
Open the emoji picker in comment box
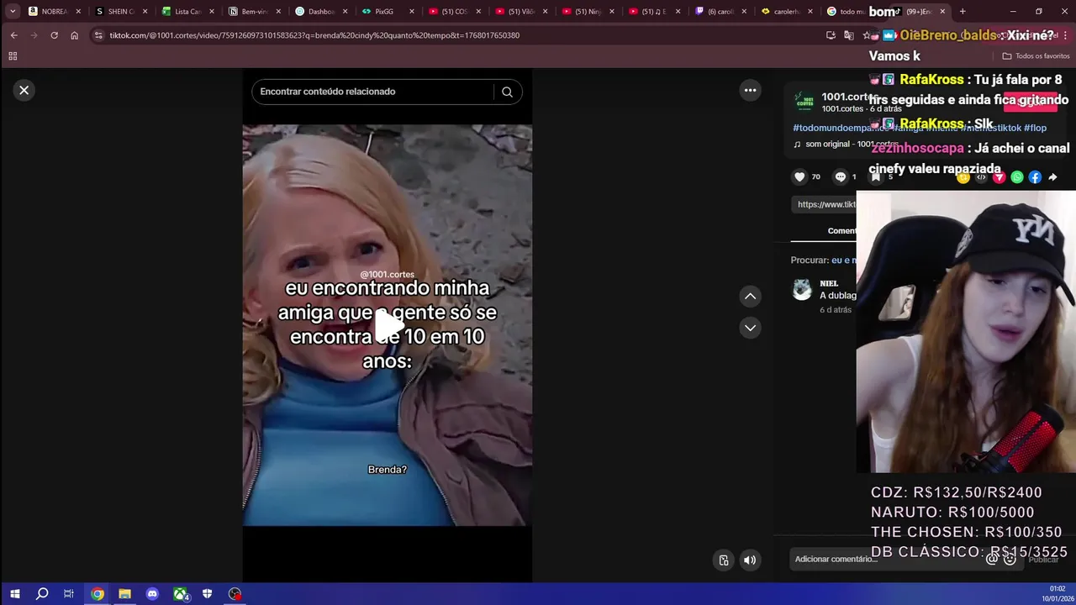point(1010,559)
